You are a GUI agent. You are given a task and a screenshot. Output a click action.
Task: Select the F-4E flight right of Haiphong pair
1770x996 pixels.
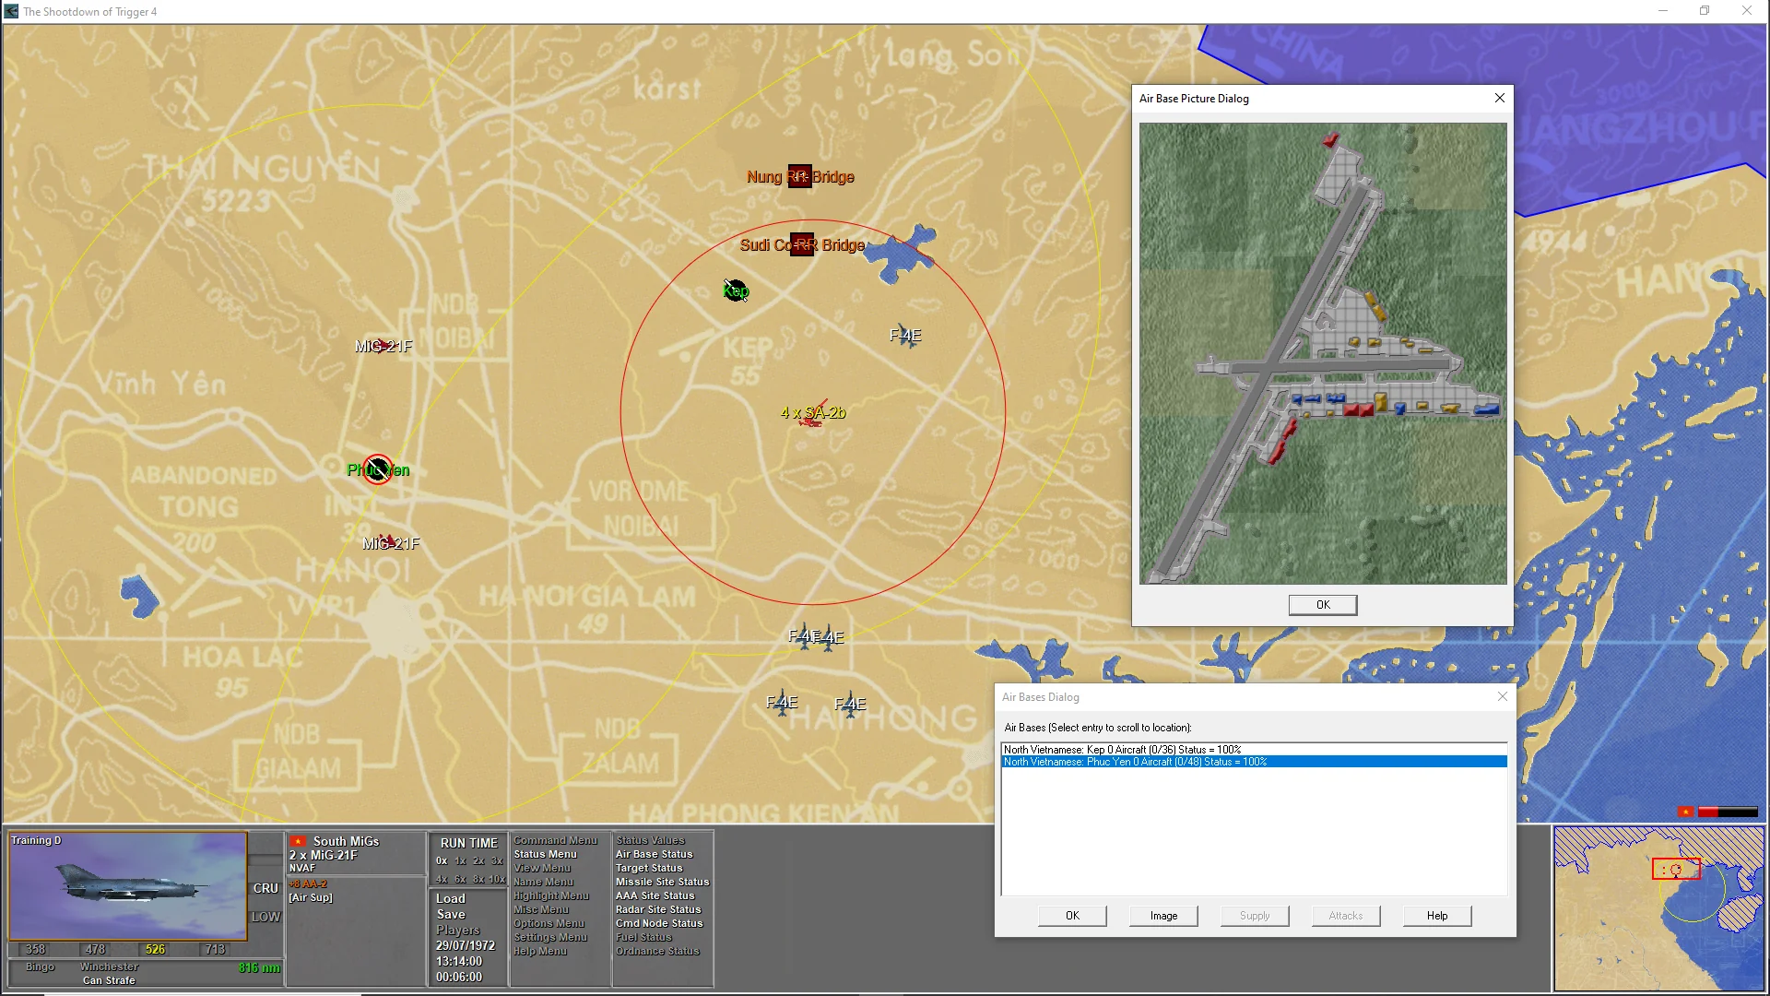(x=850, y=705)
